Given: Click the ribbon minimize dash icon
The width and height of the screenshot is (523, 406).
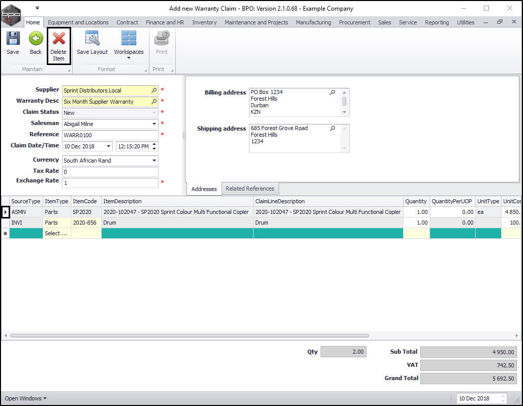Looking at the screenshot, I should point(486,22).
